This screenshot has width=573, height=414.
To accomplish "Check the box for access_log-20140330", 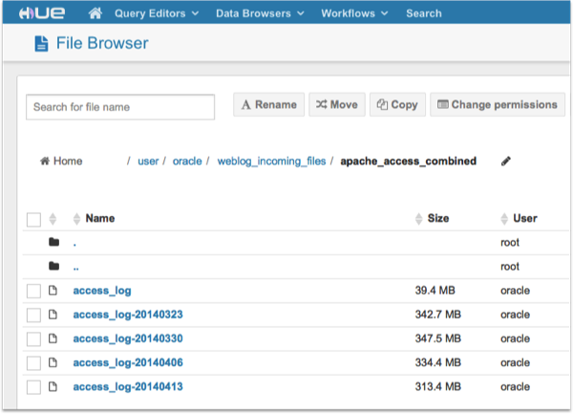I will click(x=33, y=339).
